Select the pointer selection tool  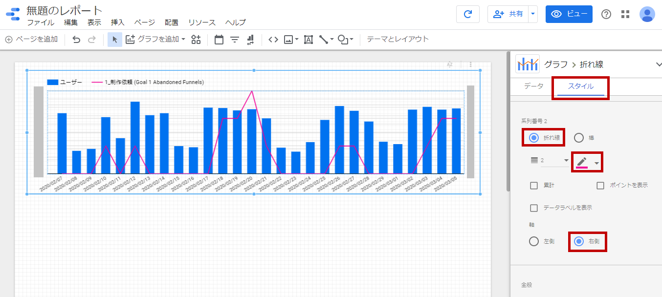[x=115, y=40]
